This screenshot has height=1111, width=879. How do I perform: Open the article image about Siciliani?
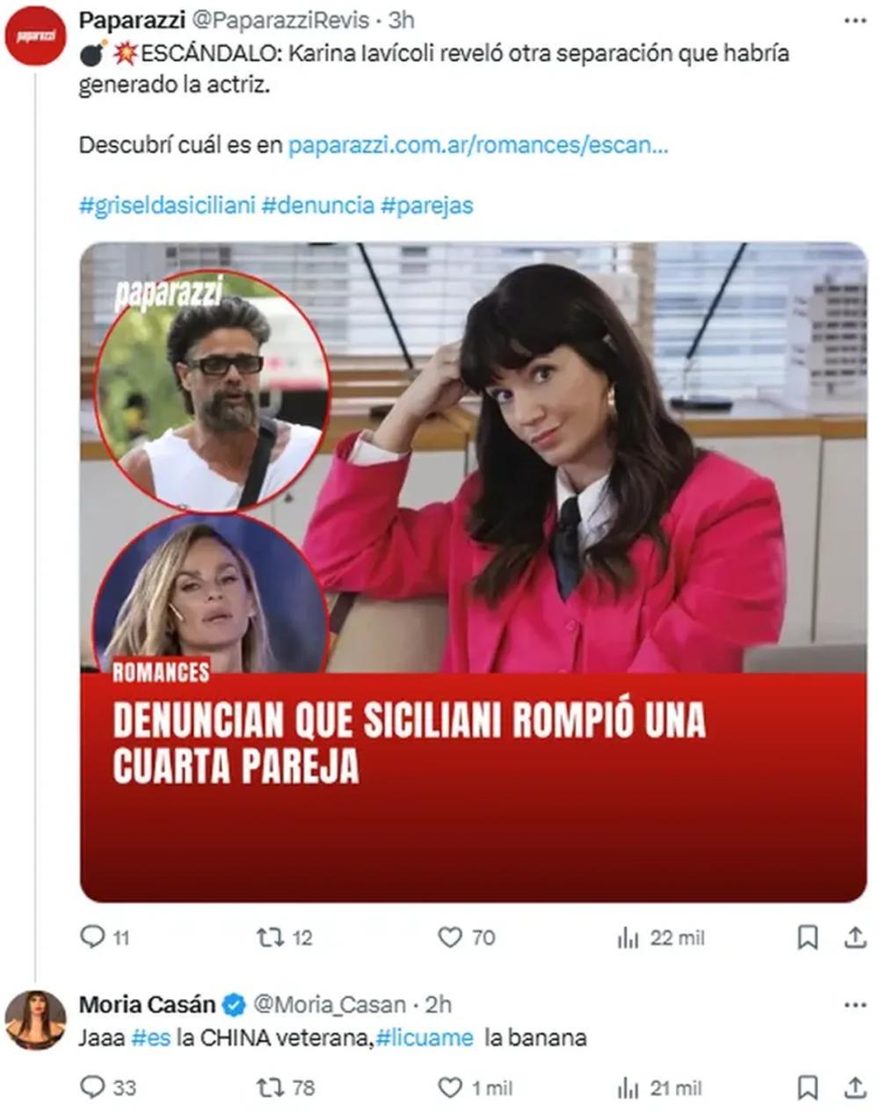click(473, 572)
